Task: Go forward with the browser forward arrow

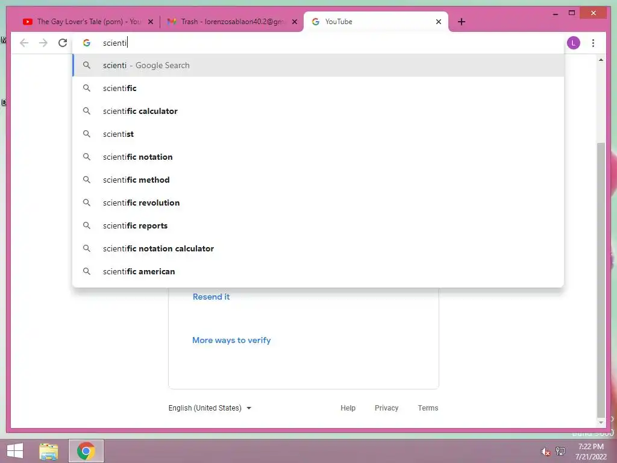Action: (x=43, y=43)
